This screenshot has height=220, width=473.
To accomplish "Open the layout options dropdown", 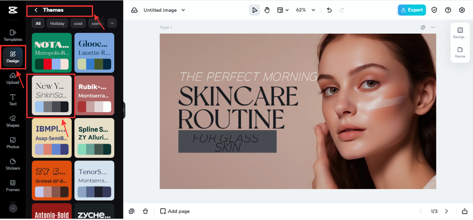I will (283, 10).
